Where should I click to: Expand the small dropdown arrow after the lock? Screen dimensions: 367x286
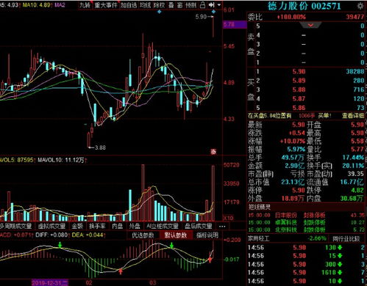point(219,5)
